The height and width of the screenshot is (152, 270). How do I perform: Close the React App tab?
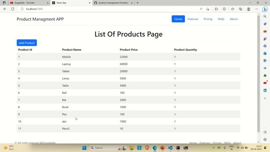click(x=89, y=3)
